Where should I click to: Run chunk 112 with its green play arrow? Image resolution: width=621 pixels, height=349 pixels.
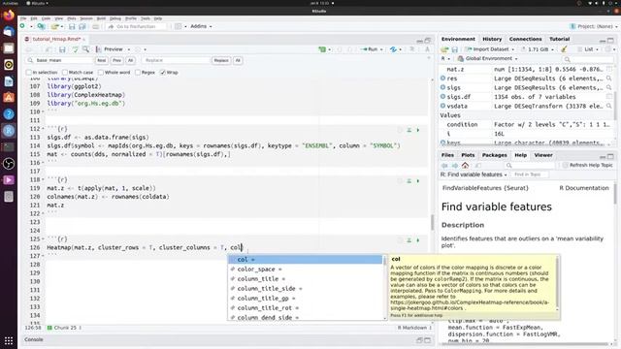(x=418, y=130)
